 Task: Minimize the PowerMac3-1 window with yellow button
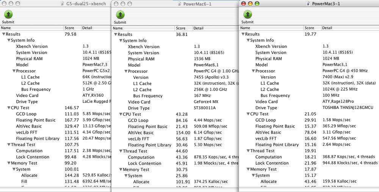(x=250, y=3)
